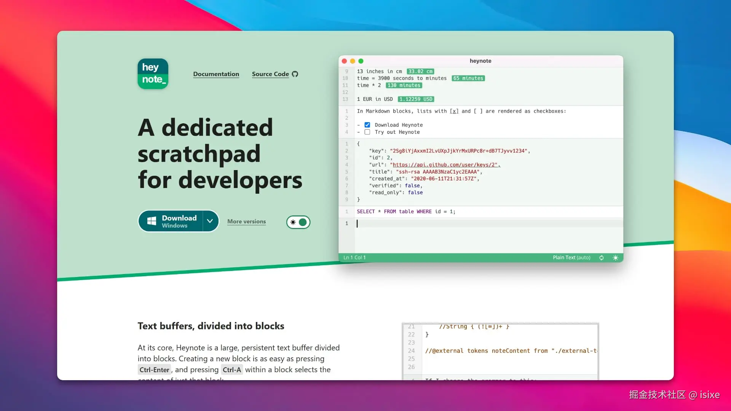This screenshot has height=411, width=731.
Task: Click the sun theme icon in editor status bar
Action: point(615,258)
